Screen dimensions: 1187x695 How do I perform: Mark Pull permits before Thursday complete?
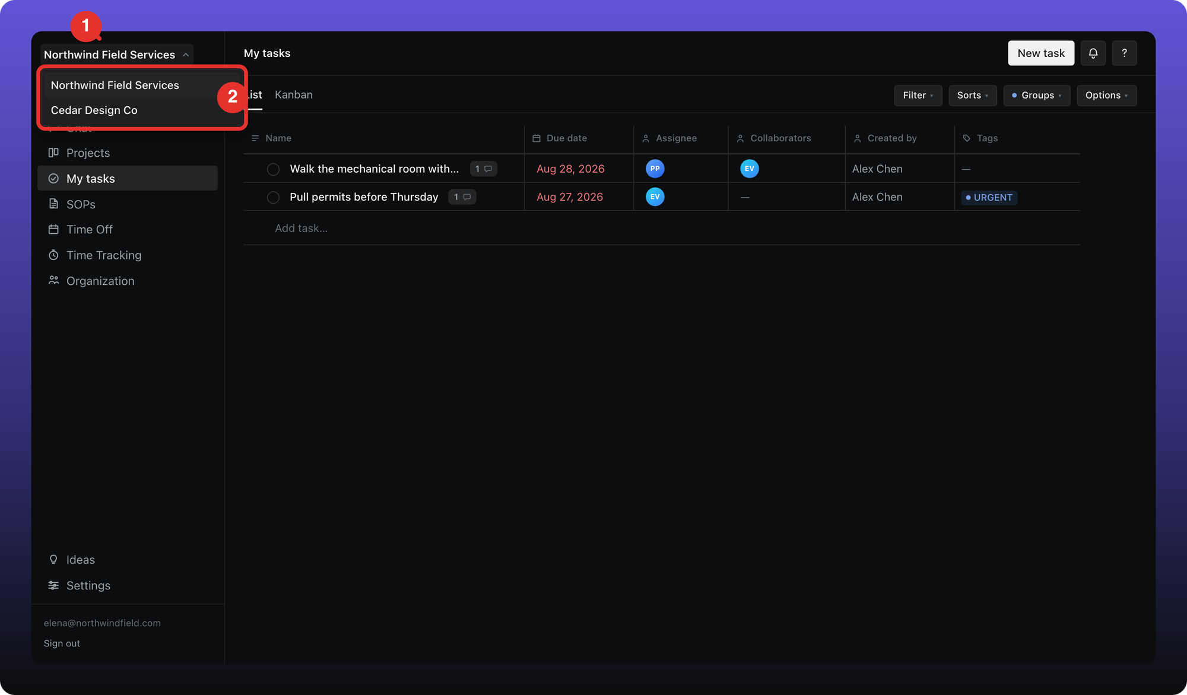[273, 197]
